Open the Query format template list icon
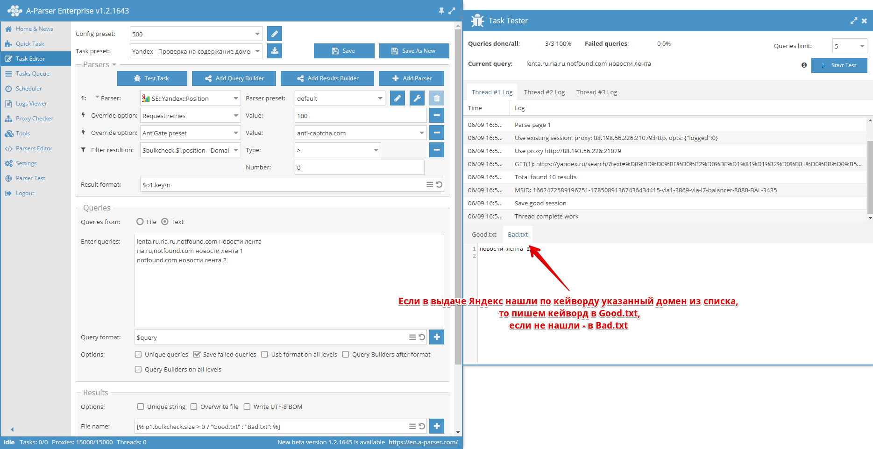This screenshot has height=449, width=873. click(x=412, y=337)
